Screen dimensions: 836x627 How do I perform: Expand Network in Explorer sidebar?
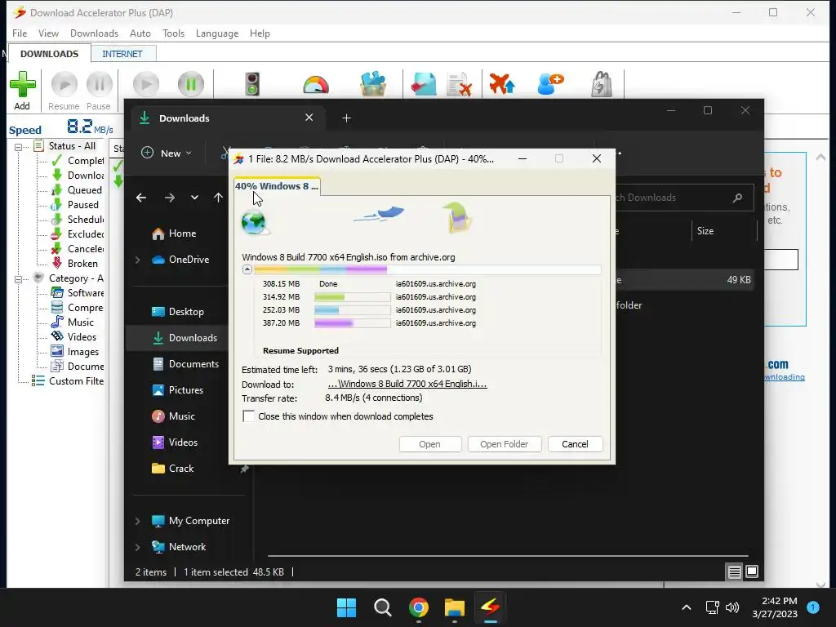pyautogui.click(x=137, y=547)
